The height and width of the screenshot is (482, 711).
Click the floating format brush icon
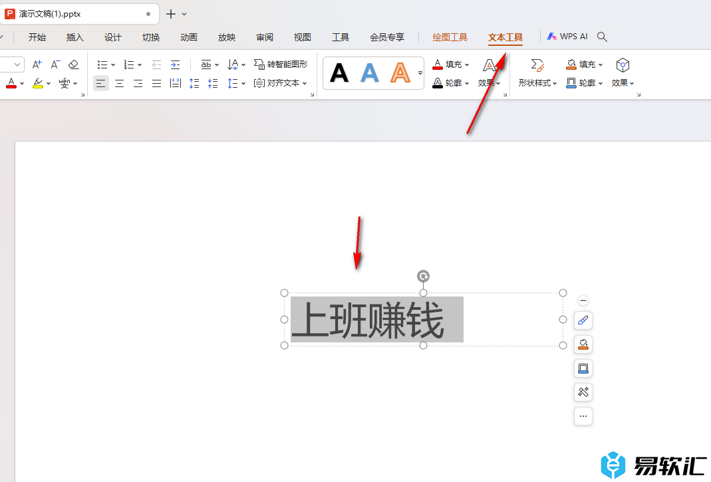click(583, 320)
